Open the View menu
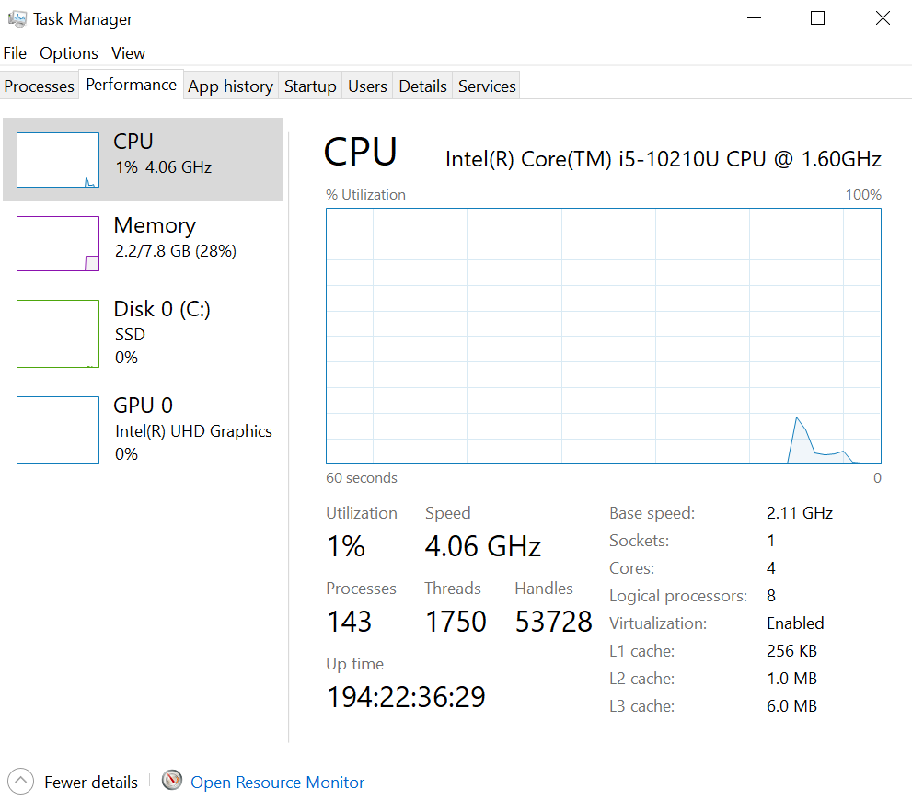912x812 pixels. [129, 53]
